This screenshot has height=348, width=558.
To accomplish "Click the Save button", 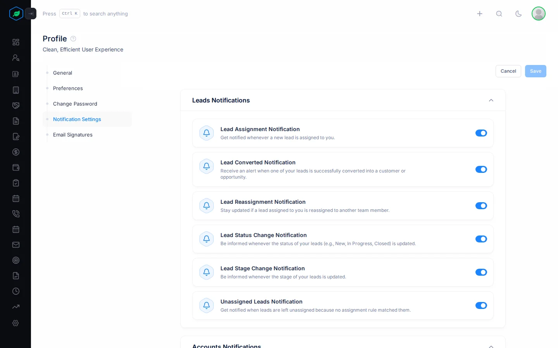I will click(536, 71).
